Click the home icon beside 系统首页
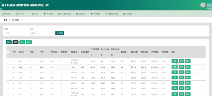 coord(2,14)
